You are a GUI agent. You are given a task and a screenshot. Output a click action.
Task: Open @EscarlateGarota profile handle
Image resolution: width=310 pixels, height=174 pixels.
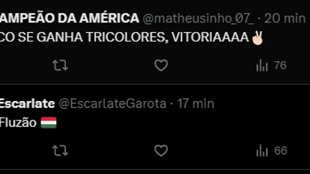coord(113,104)
